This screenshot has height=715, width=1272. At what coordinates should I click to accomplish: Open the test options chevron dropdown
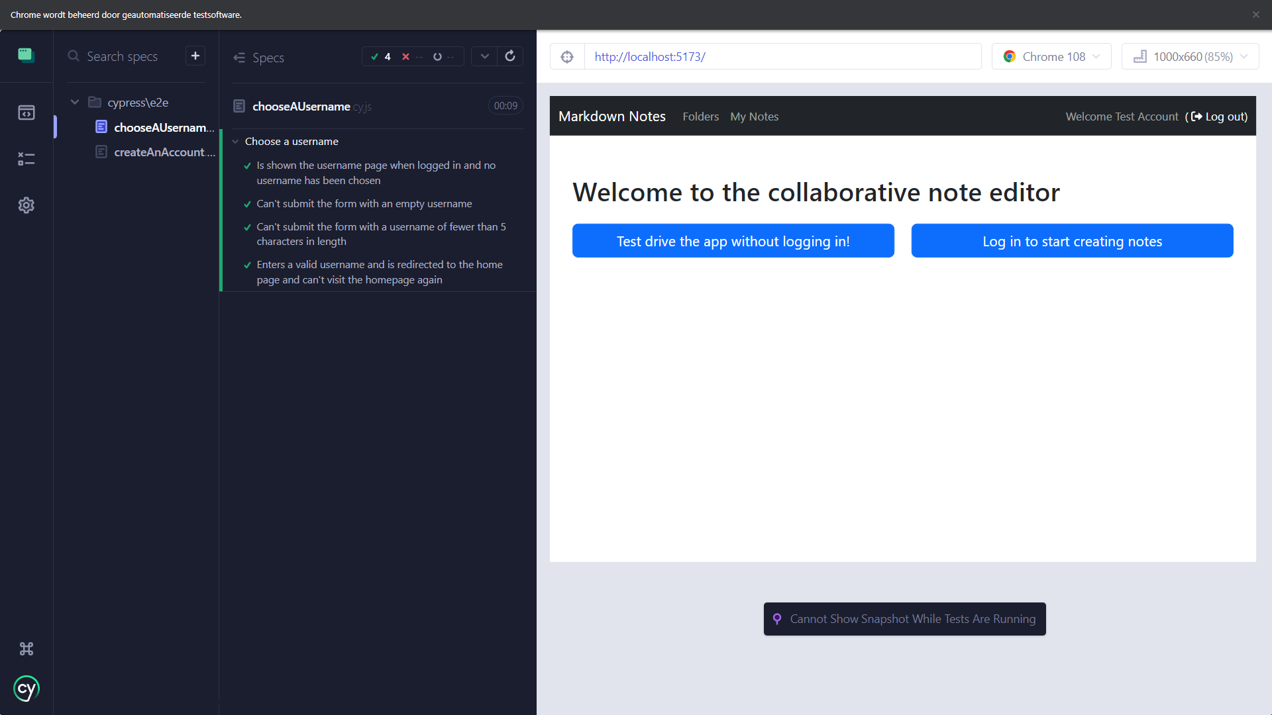485,56
